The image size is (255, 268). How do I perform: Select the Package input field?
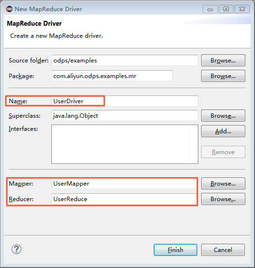[112, 76]
